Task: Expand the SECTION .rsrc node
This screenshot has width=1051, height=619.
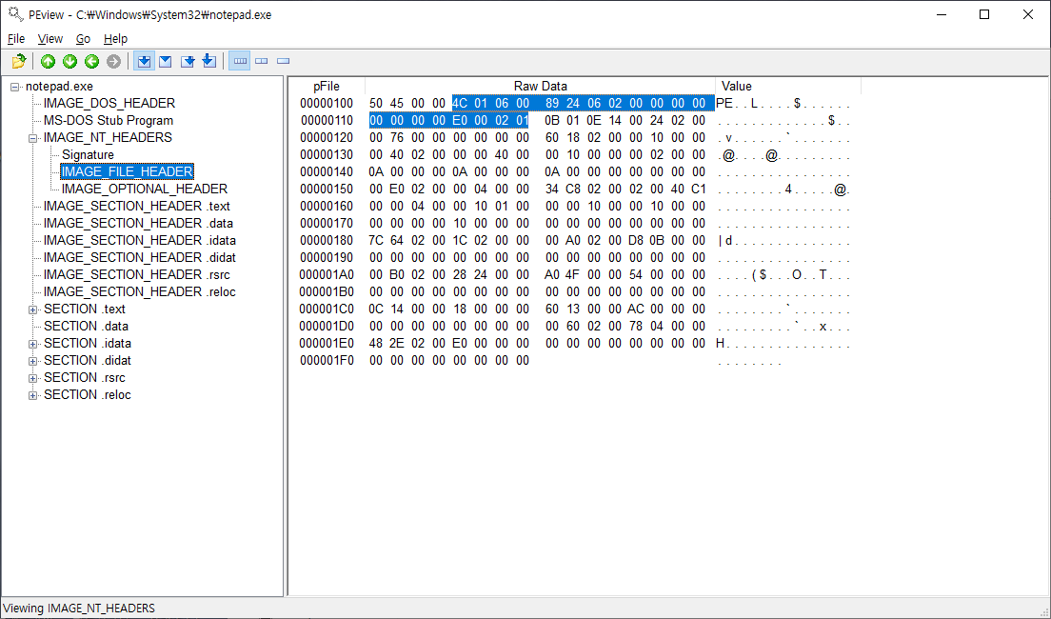Action: tap(32, 378)
